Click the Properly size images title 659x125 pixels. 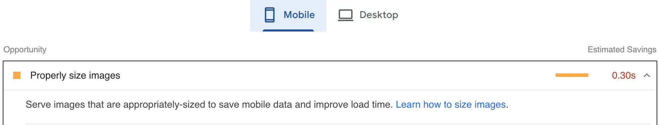click(75, 75)
